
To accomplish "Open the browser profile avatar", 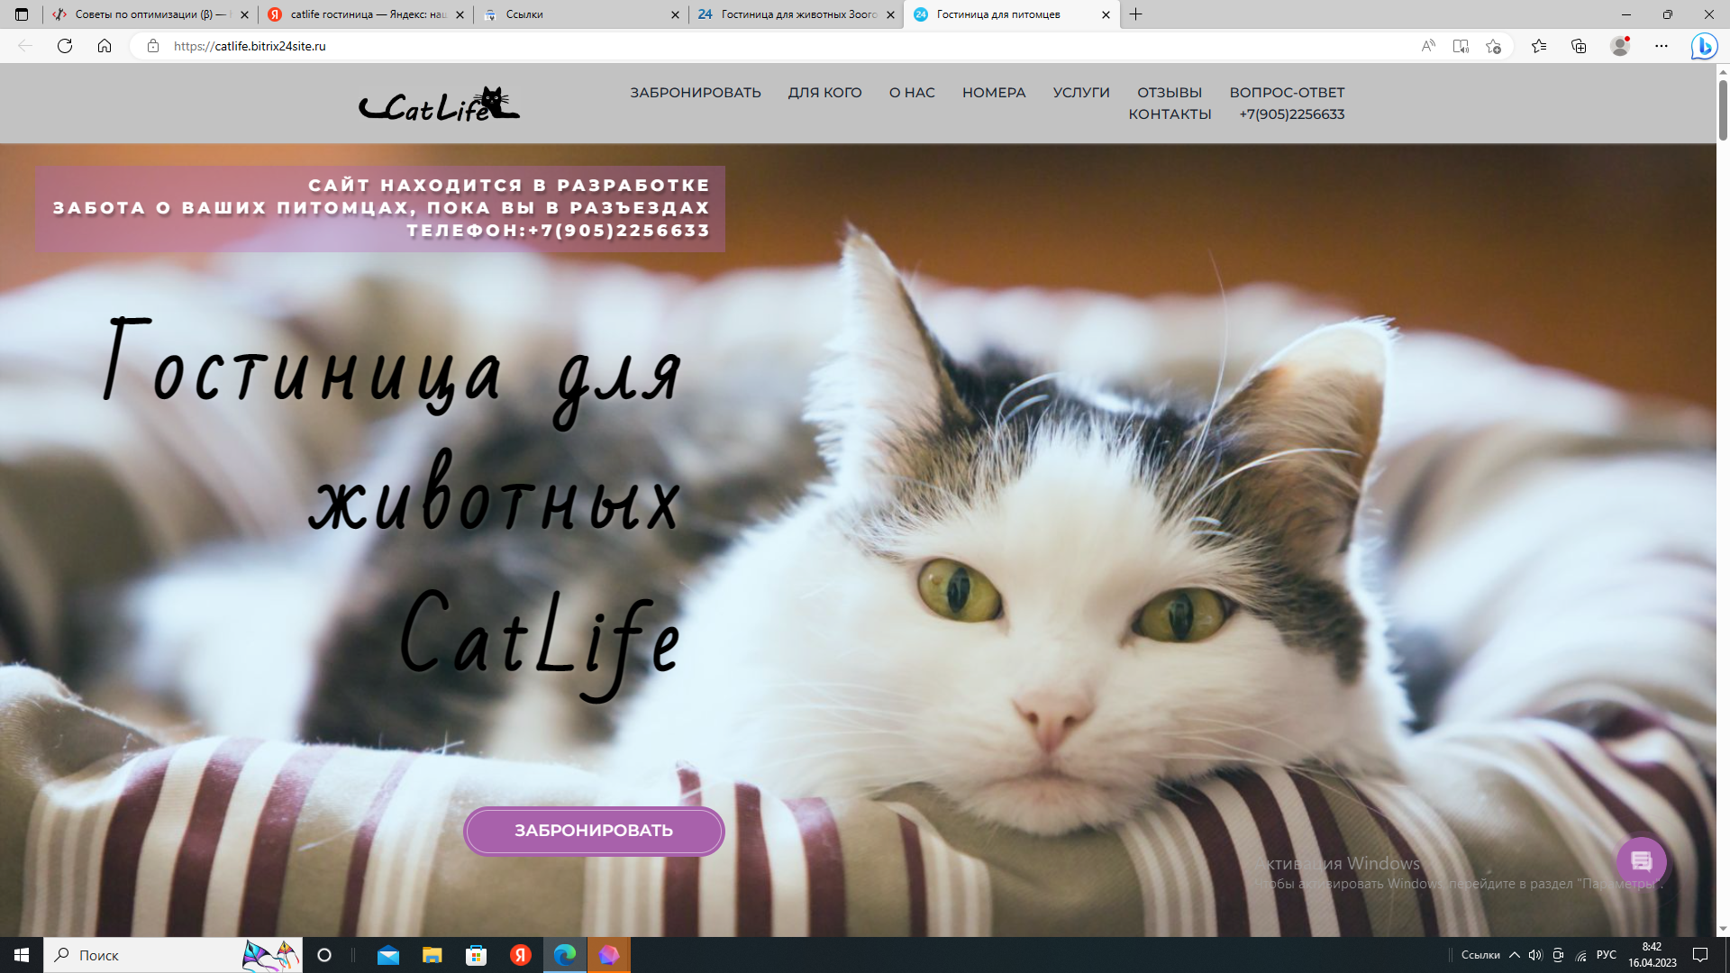I will (1620, 46).
